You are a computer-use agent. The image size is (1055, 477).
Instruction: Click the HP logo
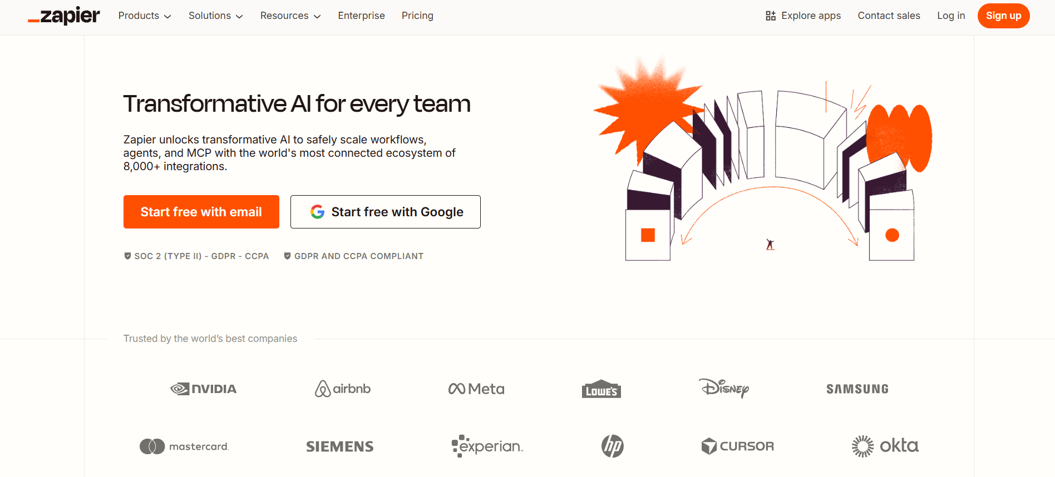(x=612, y=446)
